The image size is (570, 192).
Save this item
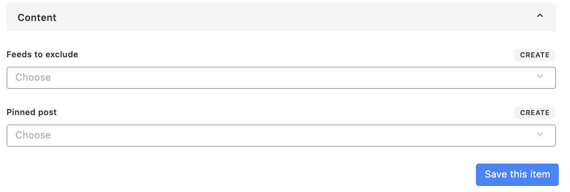click(x=517, y=175)
